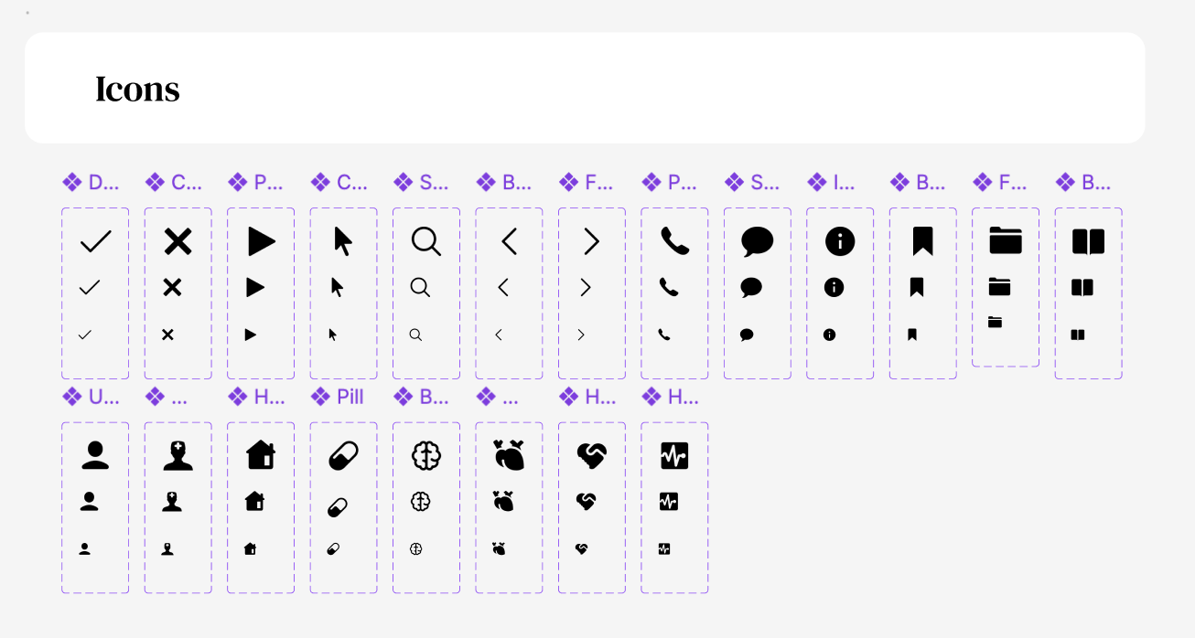The width and height of the screenshot is (1195, 638).
Task: Click the largest brain icon
Action: [426, 455]
